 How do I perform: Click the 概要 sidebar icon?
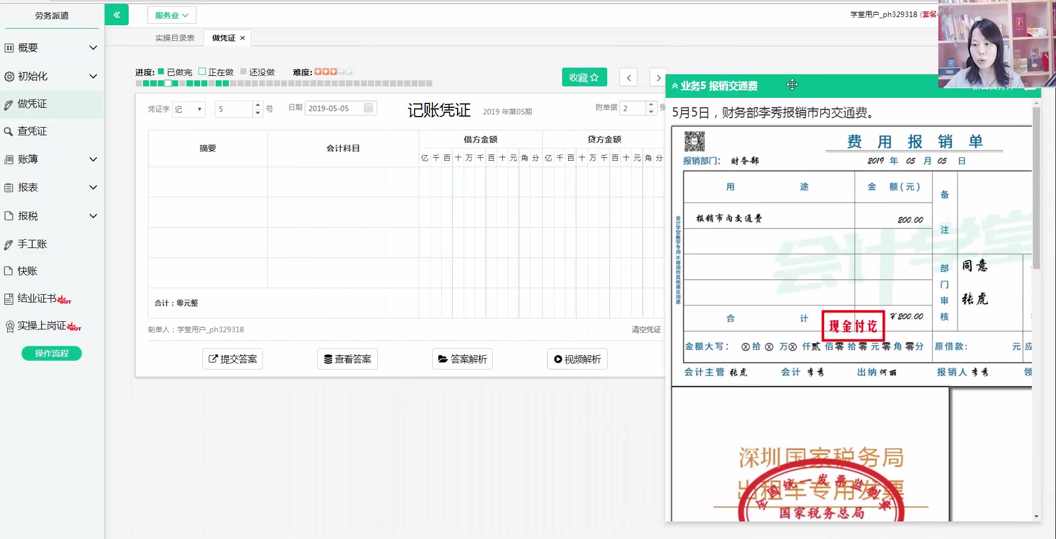coord(9,48)
